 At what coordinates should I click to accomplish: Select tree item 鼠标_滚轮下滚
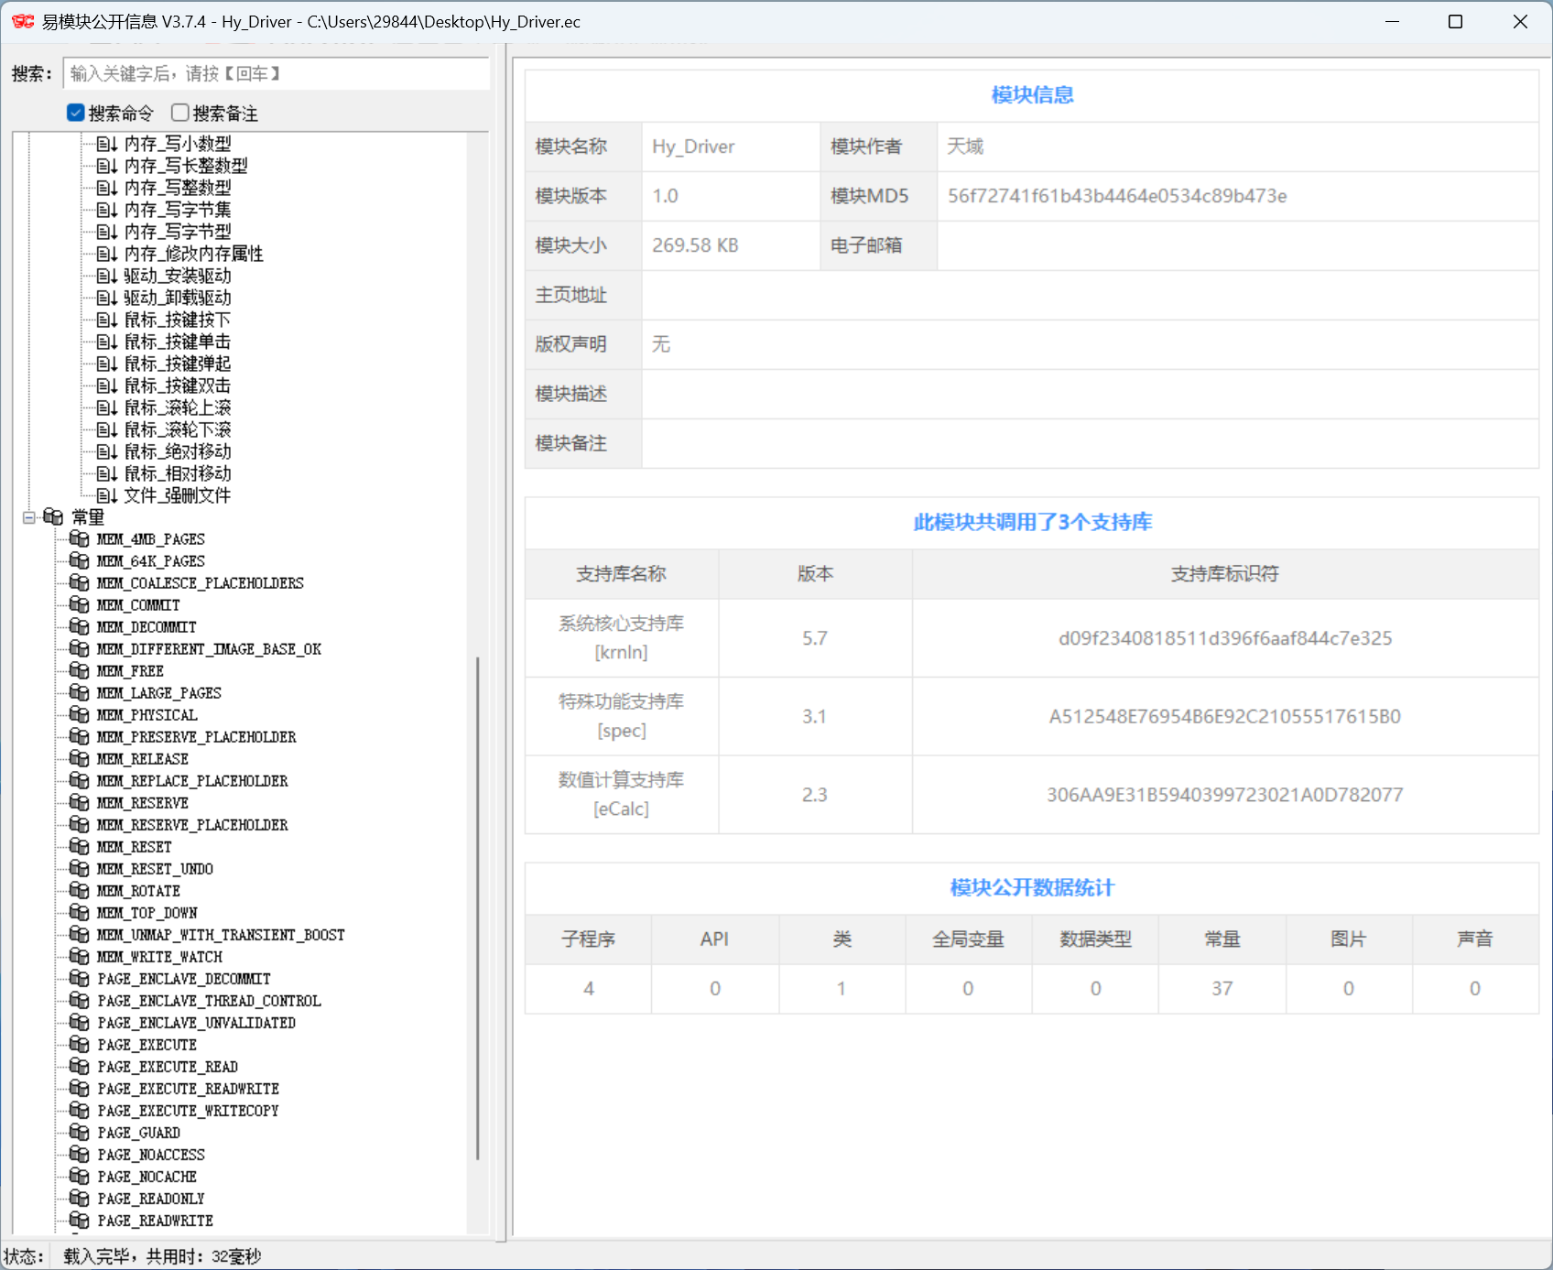[x=178, y=429]
